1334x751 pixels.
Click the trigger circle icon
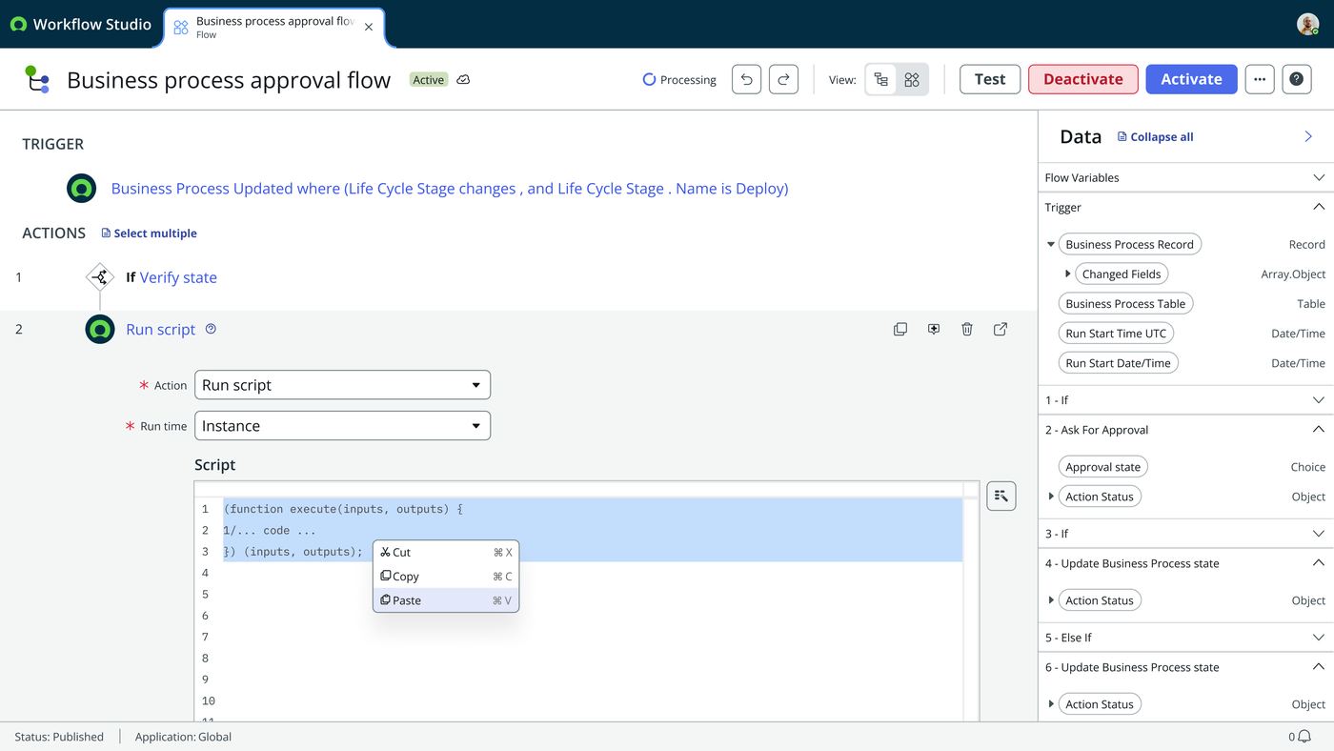pyautogui.click(x=82, y=189)
